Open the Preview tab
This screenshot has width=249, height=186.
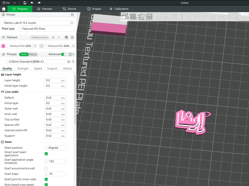pyautogui.click(x=45, y=9)
